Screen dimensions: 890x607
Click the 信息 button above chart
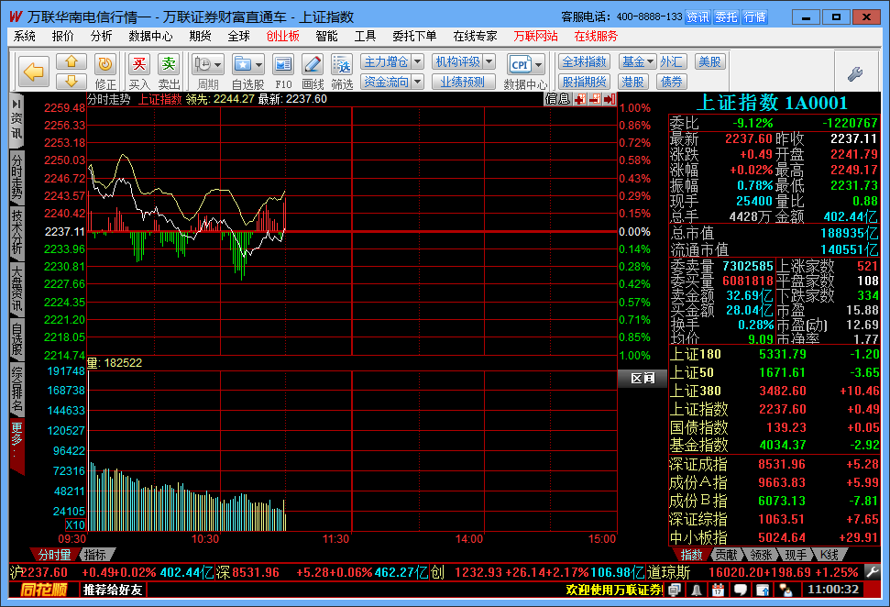point(556,99)
